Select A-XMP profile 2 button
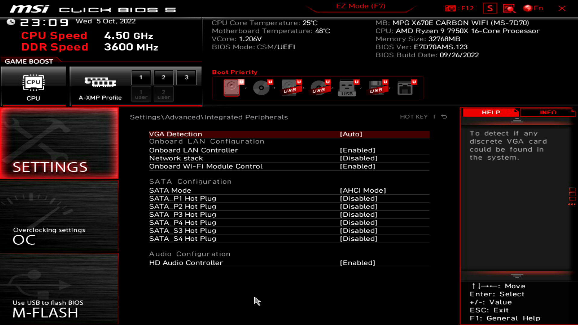Screen dimensions: 578x325 [163, 78]
